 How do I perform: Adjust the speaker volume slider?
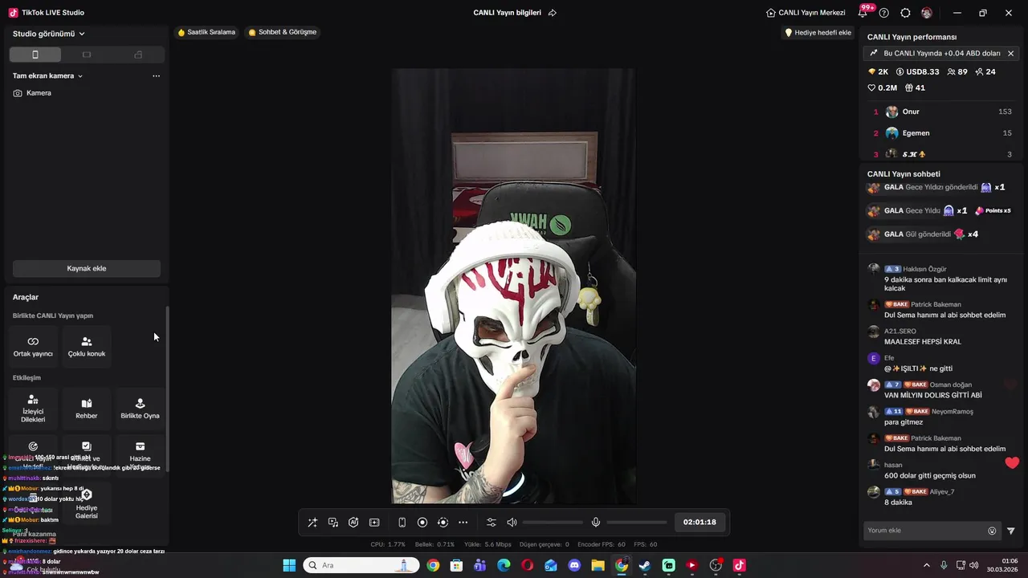553,523
